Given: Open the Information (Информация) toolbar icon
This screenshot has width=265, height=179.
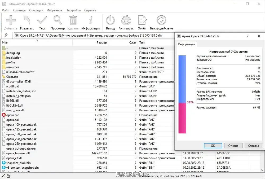Looking at the screenshot, I should (x=91, y=20).
